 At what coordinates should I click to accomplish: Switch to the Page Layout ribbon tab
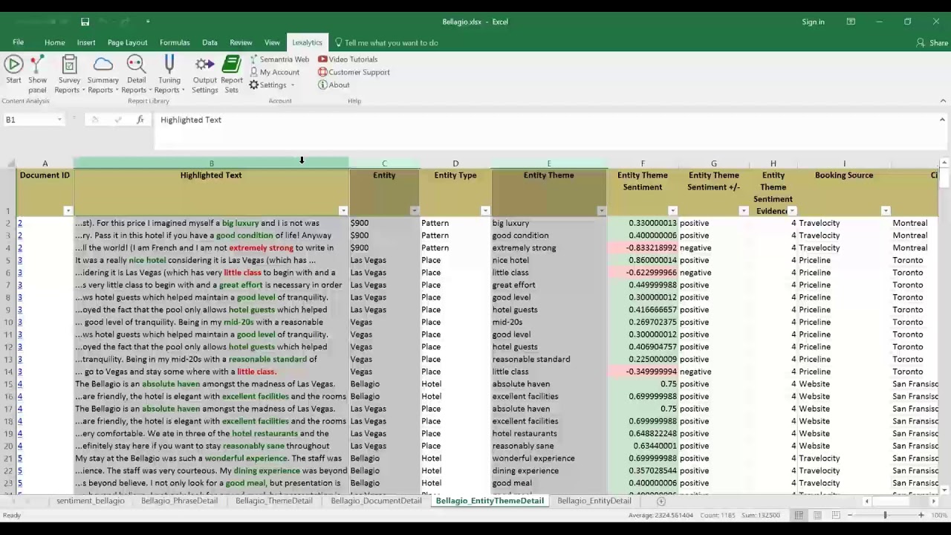(127, 42)
